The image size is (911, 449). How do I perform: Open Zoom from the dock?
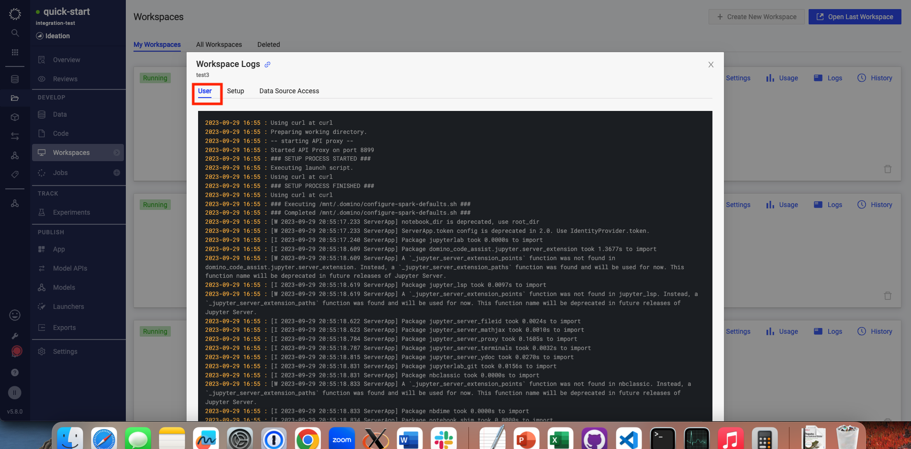coord(342,438)
